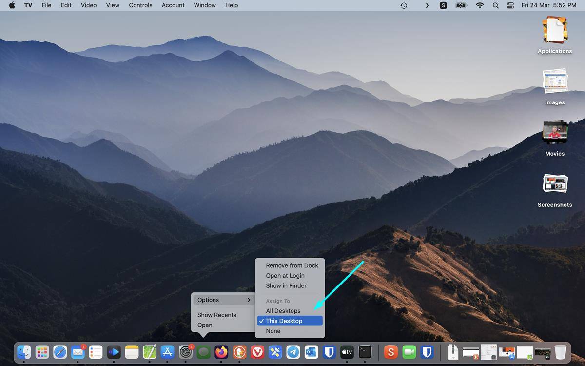585x366 pixels.
Task: Select All Desktops under Assign To
Action: (x=283, y=310)
